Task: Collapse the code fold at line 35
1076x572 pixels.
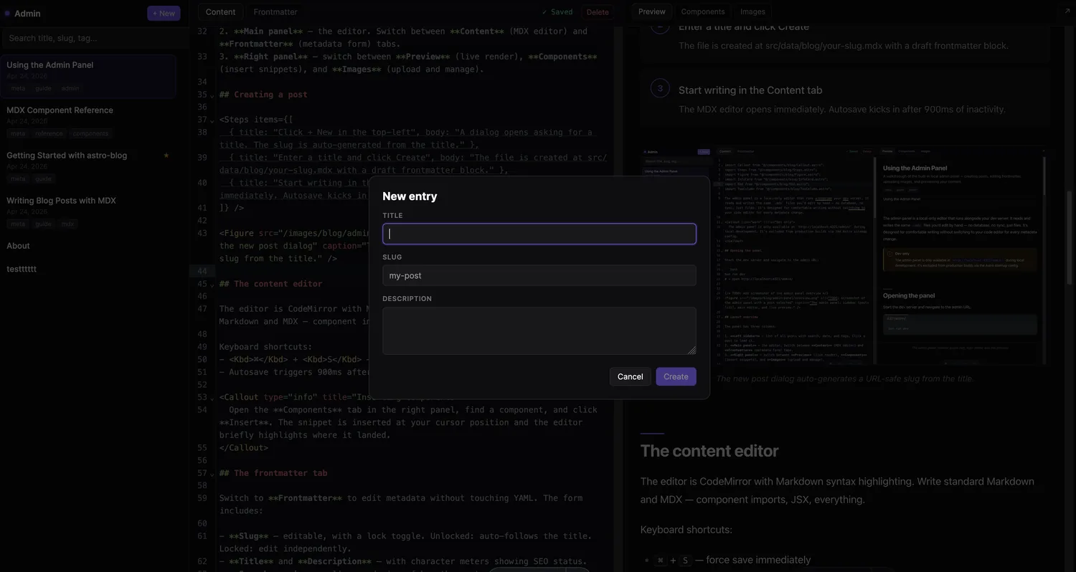Action: click(212, 95)
